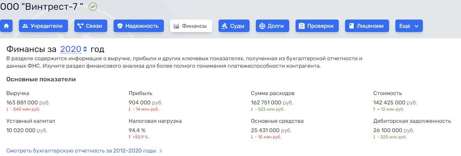Screen dimensions: 461x156
Task: Click the Прибыль value 904 000
Action: [140, 103]
